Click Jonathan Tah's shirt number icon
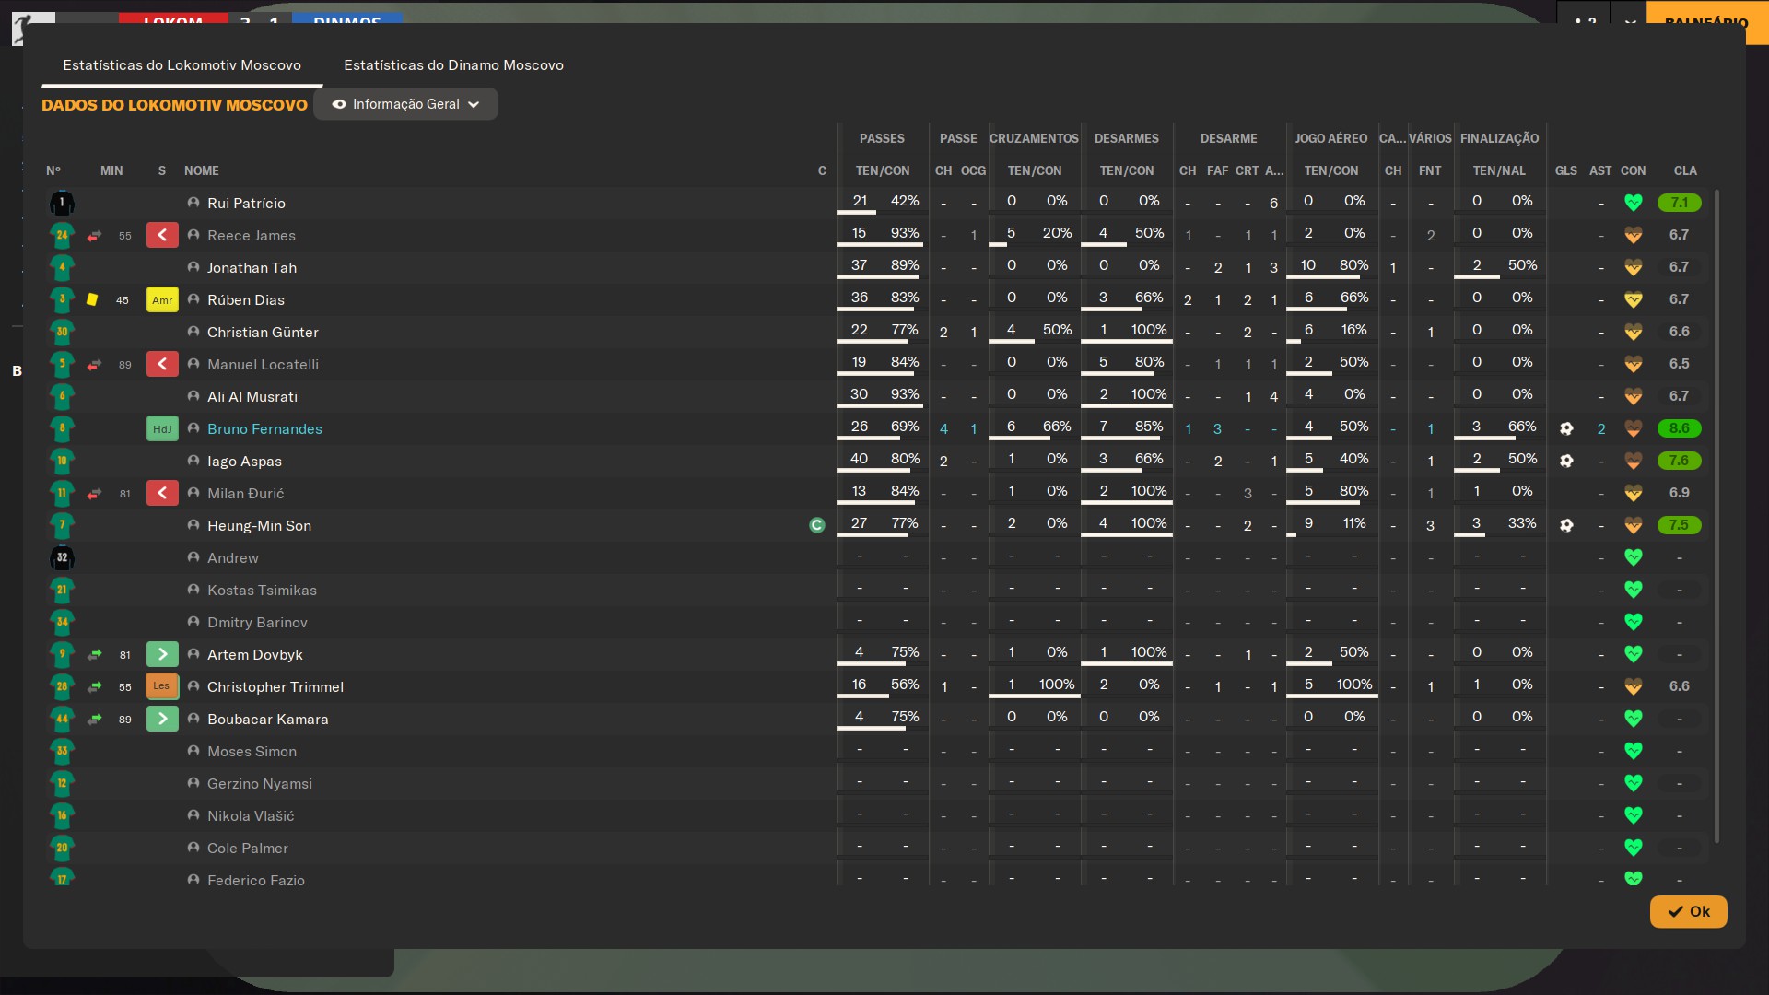The width and height of the screenshot is (1769, 995). 62,267
